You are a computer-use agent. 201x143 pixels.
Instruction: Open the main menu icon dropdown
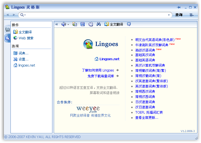(x=192, y=15)
